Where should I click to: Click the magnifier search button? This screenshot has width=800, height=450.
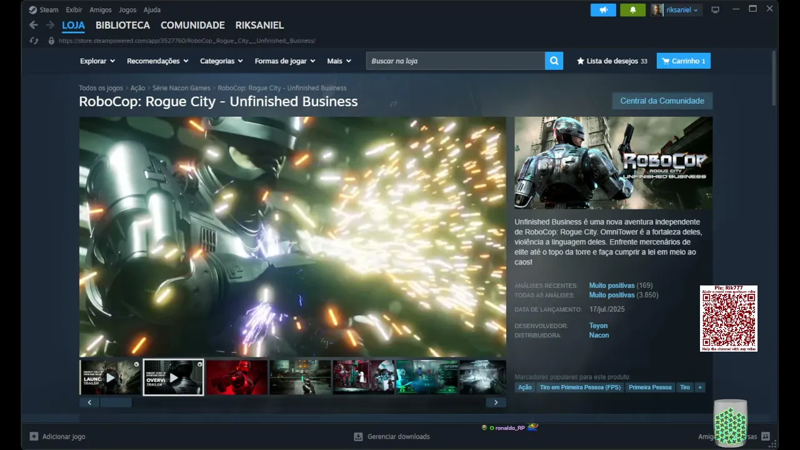coord(554,61)
